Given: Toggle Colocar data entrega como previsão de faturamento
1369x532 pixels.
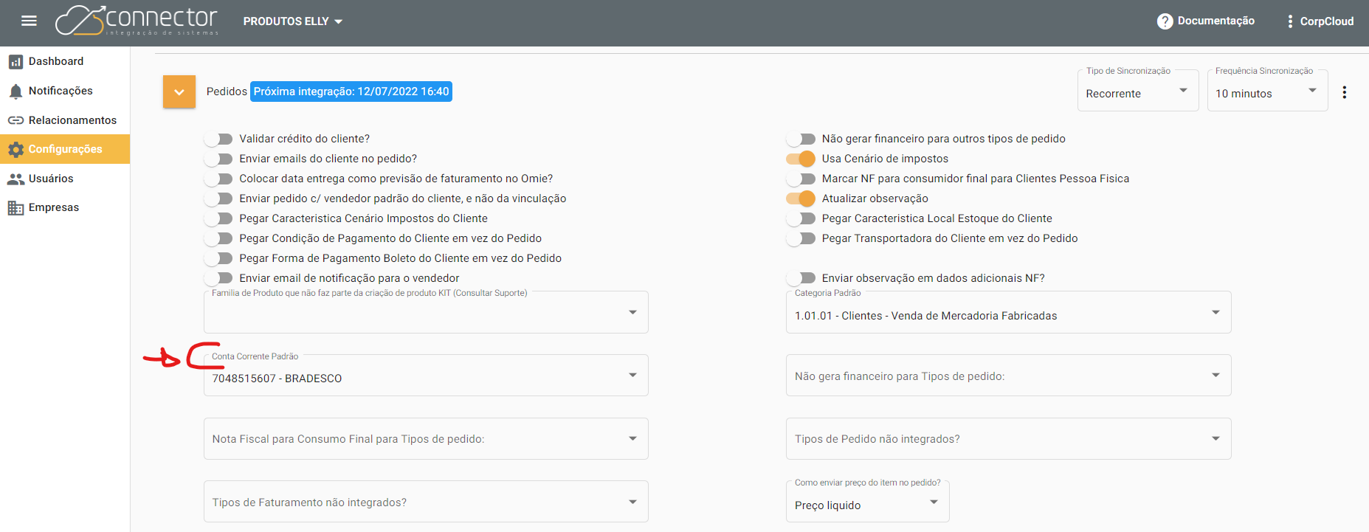Looking at the screenshot, I should click(218, 179).
